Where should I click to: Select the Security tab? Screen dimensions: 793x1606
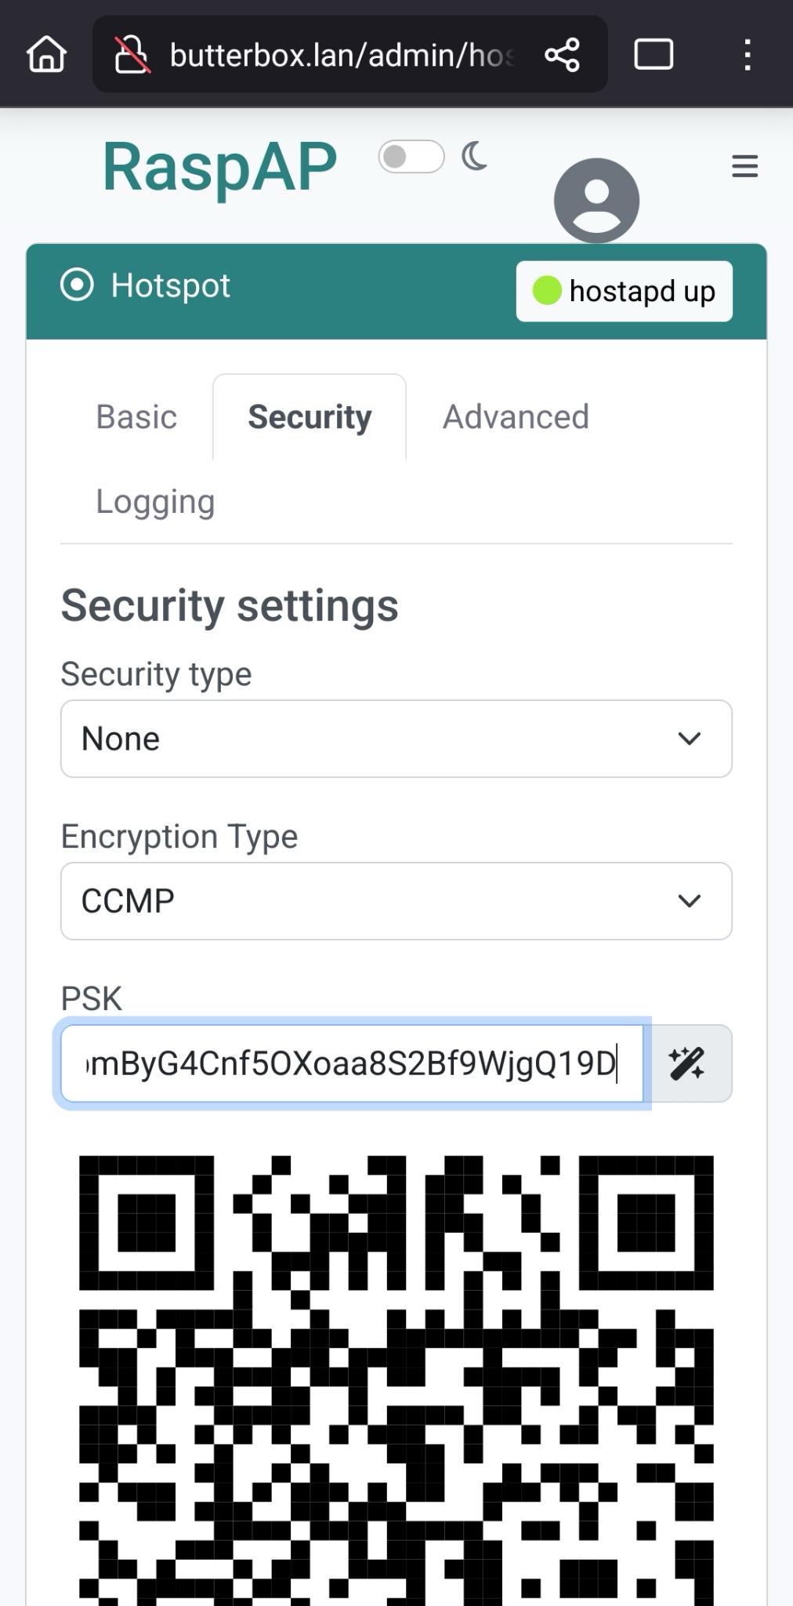[x=310, y=417]
